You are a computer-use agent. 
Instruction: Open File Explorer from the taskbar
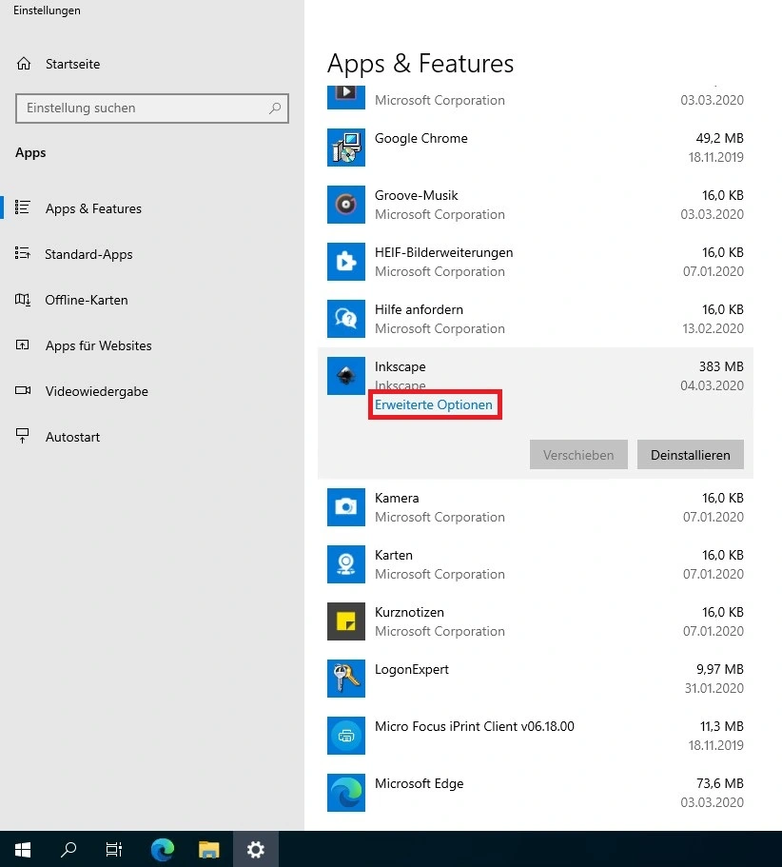click(209, 850)
